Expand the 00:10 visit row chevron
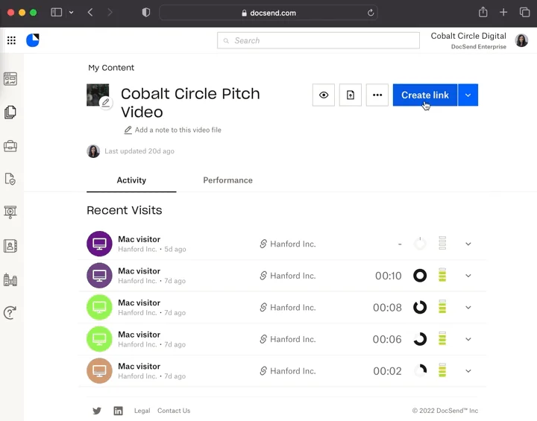This screenshot has height=421, width=537. (468, 276)
